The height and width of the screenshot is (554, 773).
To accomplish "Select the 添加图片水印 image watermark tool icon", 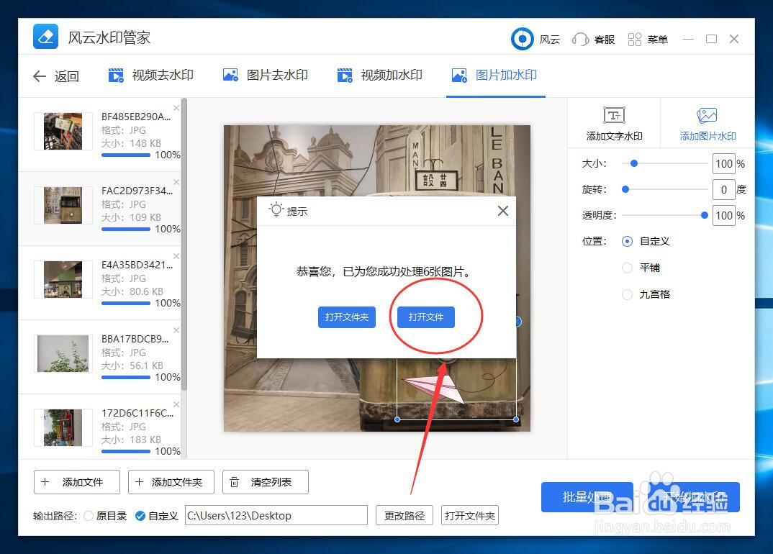I will point(706,115).
